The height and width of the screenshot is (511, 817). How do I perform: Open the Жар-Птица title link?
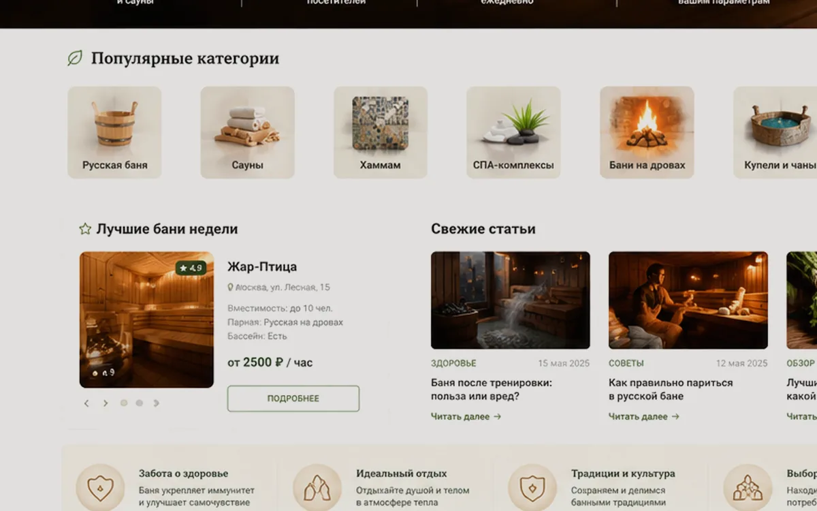(x=262, y=266)
